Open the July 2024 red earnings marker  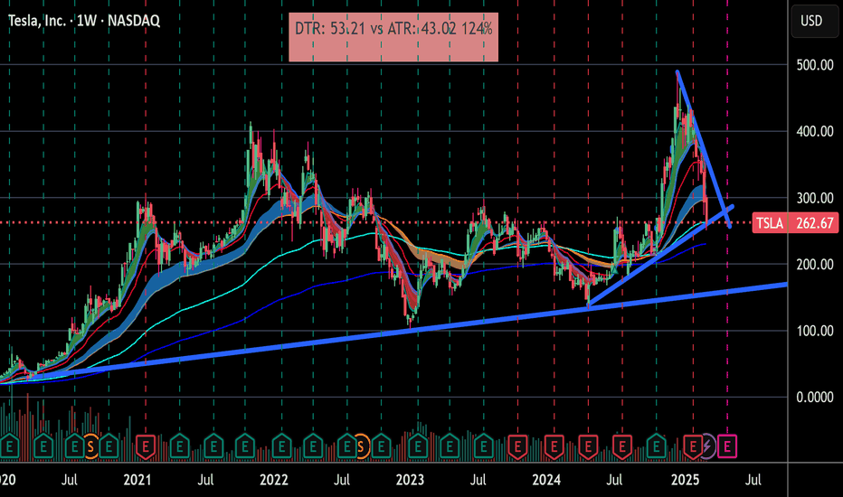(622, 446)
